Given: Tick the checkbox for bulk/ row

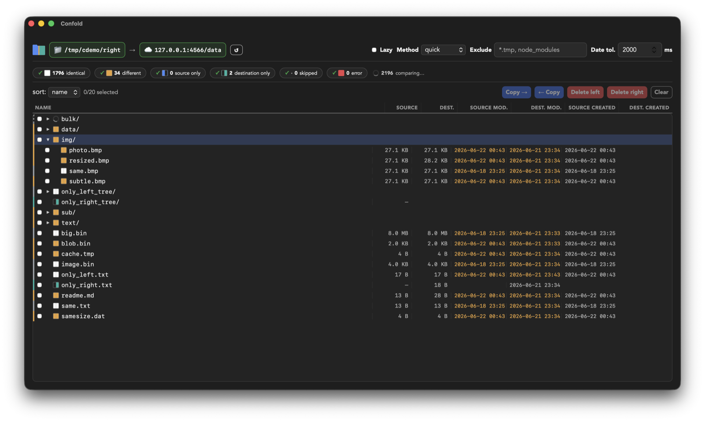Looking at the screenshot, I should [40, 119].
